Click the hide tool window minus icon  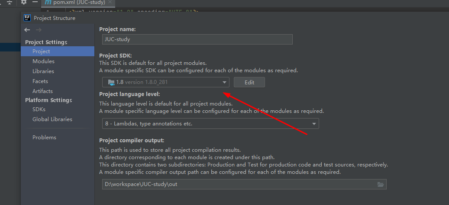(35, 2)
